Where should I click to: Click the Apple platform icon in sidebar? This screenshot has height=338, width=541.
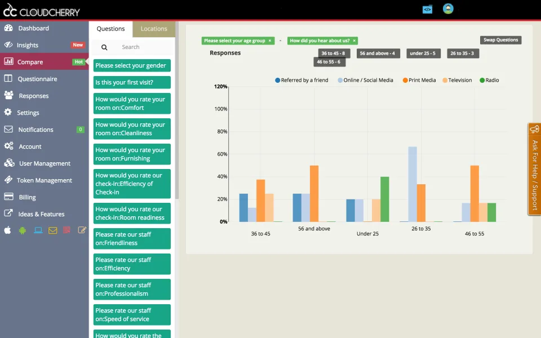coord(7,230)
